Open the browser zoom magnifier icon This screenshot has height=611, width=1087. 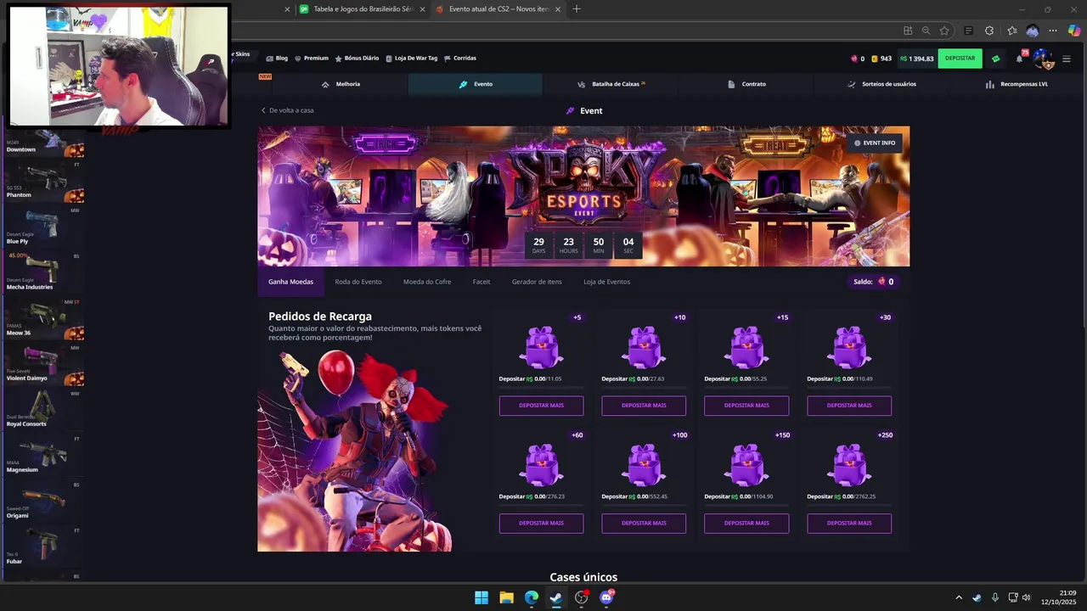click(926, 31)
